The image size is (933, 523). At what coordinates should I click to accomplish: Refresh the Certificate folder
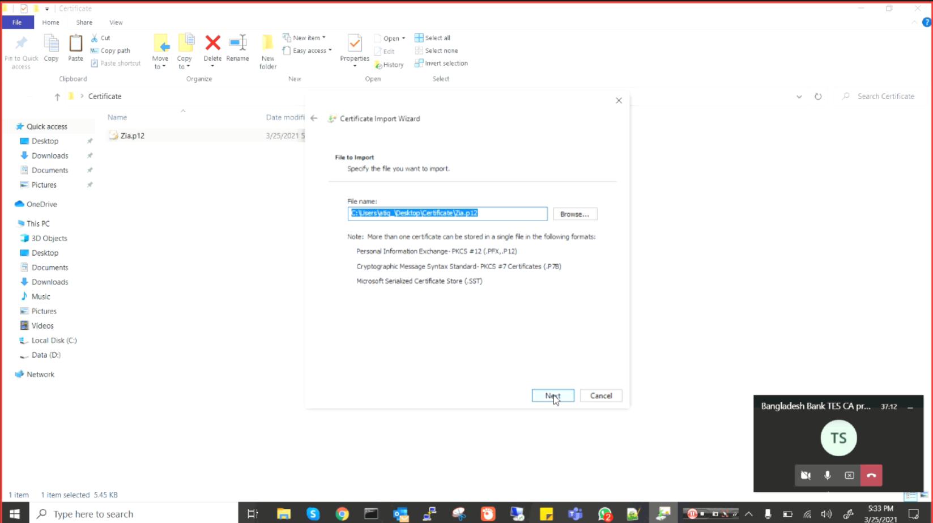[818, 96]
